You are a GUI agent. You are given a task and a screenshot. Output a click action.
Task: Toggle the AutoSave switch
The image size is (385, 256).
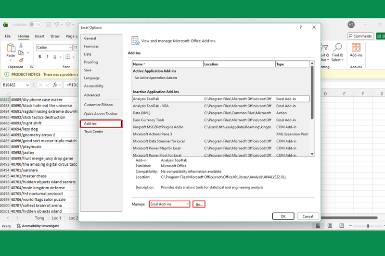pyautogui.click(x=35, y=24)
